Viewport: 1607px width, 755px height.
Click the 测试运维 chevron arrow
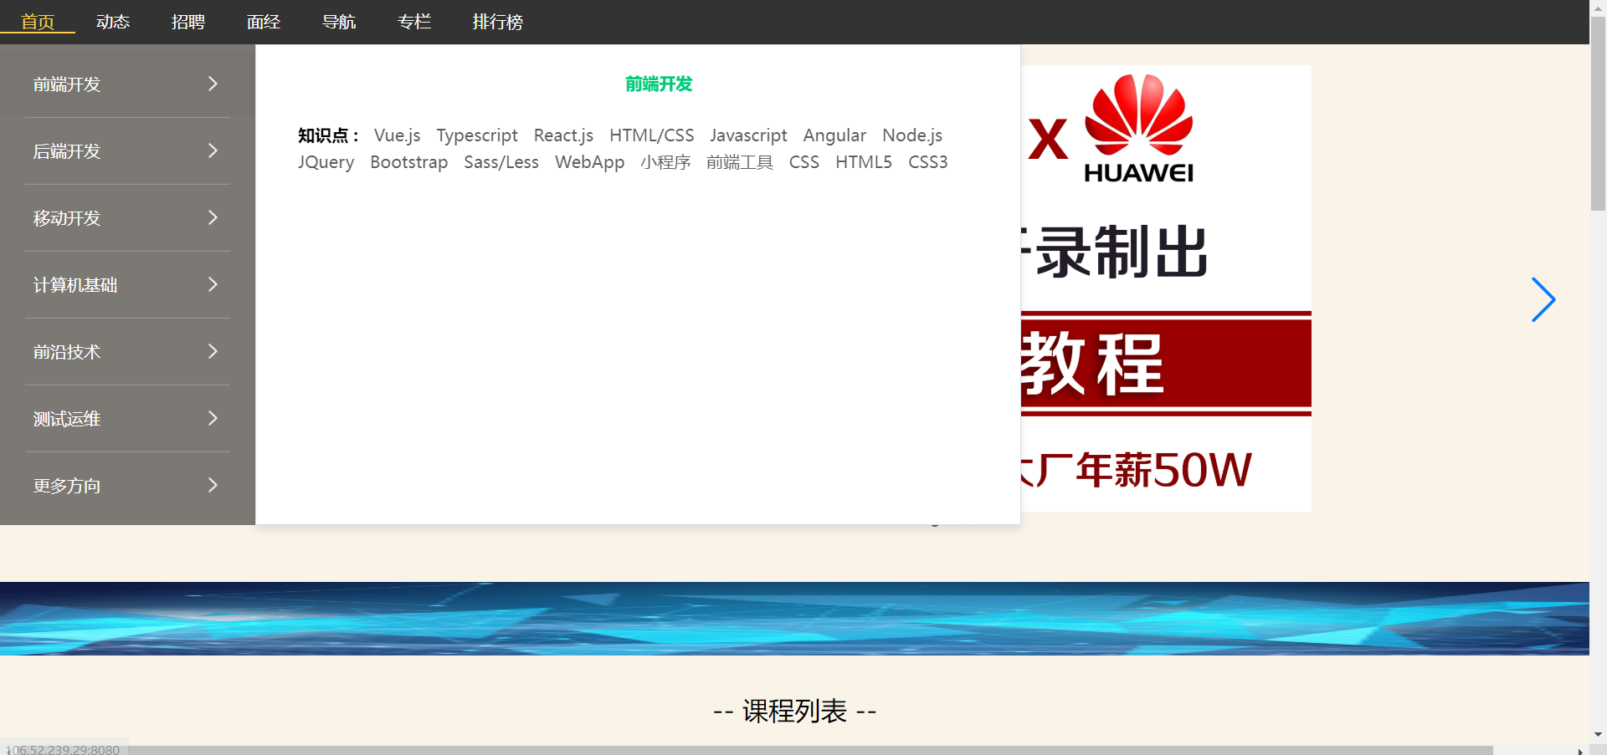click(213, 418)
